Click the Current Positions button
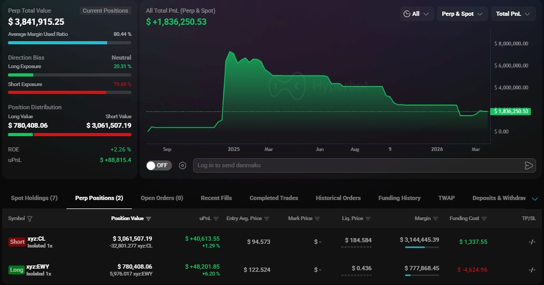 (105, 11)
